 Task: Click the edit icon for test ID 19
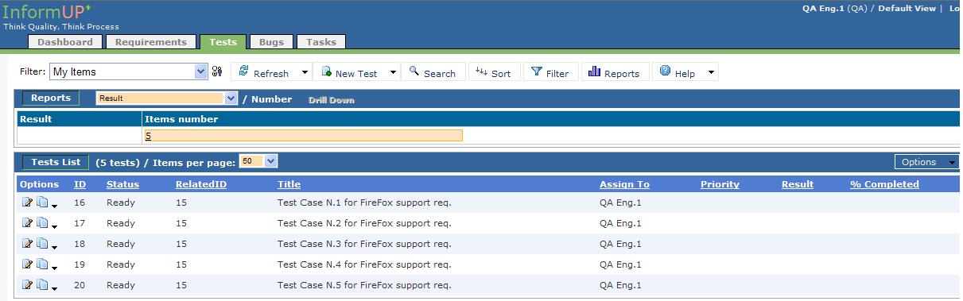(x=28, y=264)
